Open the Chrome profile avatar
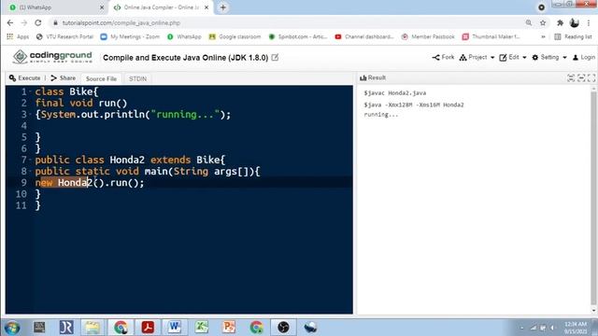The image size is (598, 336). point(574,22)
